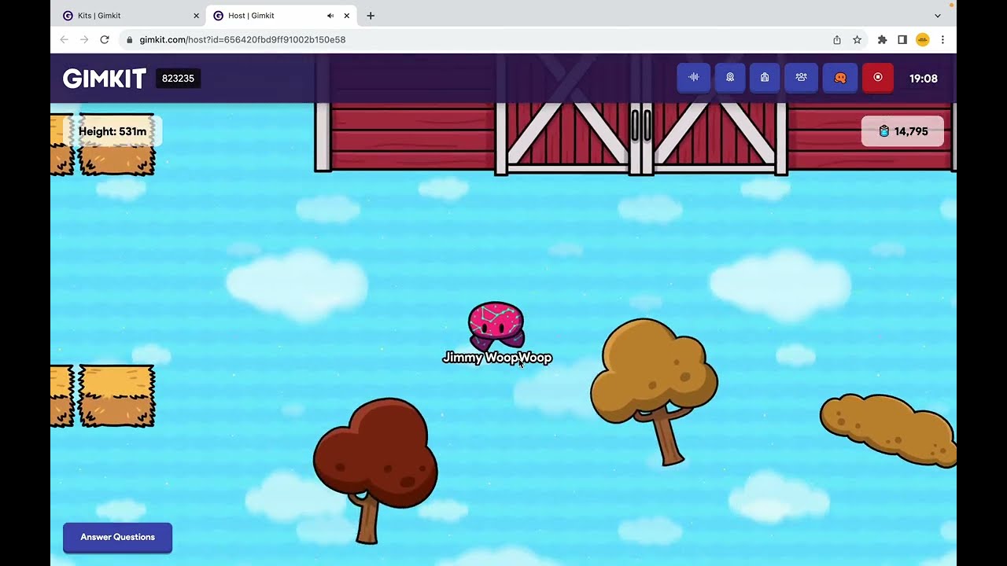Open the Chrome profile avatar

pos(923,39)
